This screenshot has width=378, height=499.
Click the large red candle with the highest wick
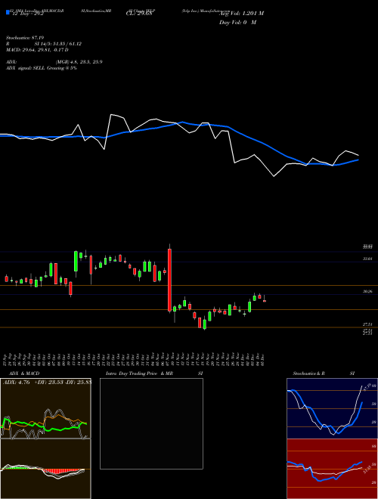pyautogui.click(x=169, y=280)
